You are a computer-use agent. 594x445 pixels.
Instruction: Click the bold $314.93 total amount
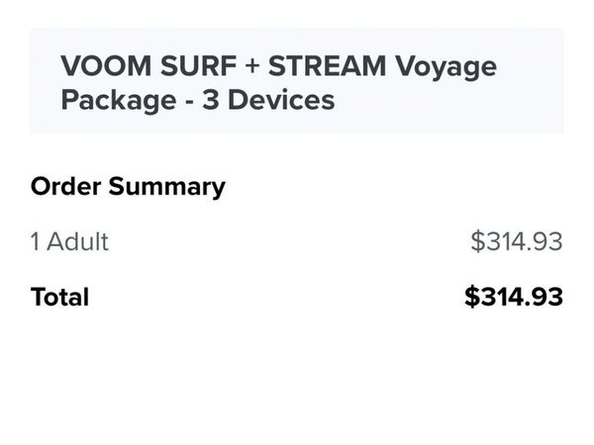point(514,297)
